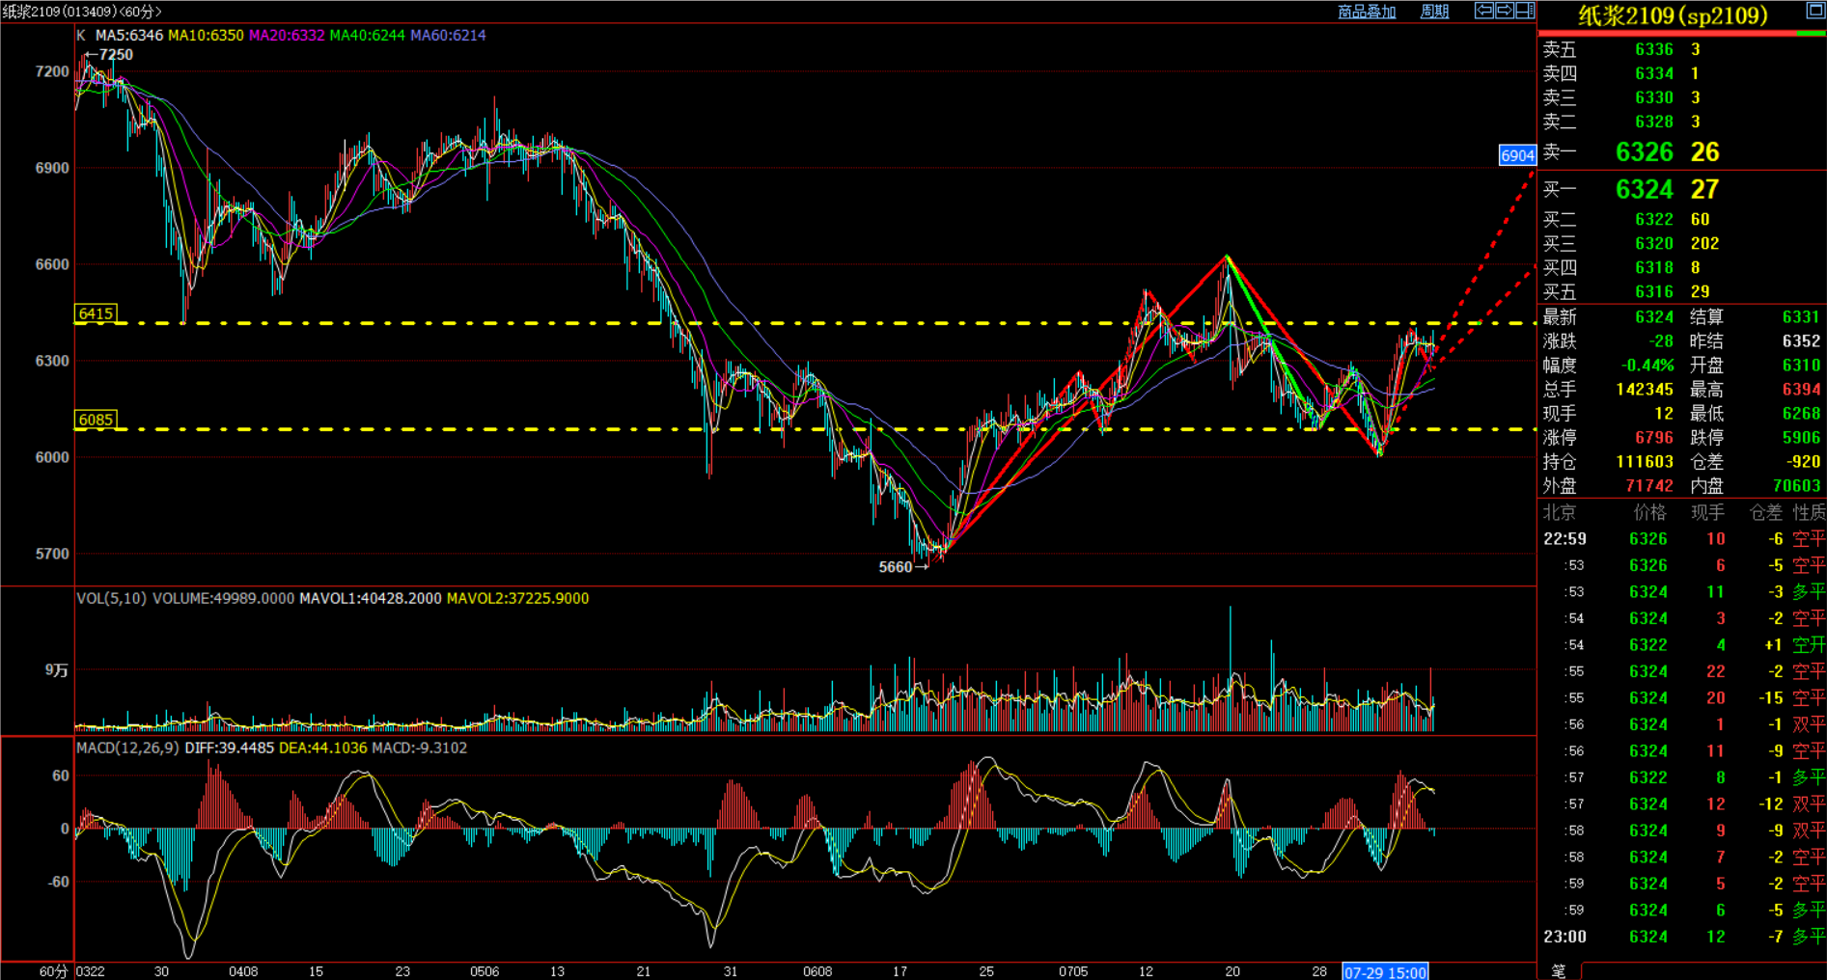Click the 涨停 value 6796
This screenshot has height=980, width=1827.
[x=1654, y=438]
